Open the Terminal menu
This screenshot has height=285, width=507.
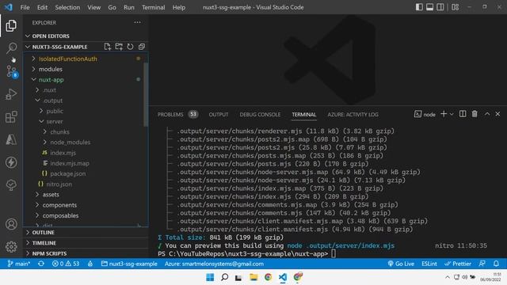click(x=153, y=7)
